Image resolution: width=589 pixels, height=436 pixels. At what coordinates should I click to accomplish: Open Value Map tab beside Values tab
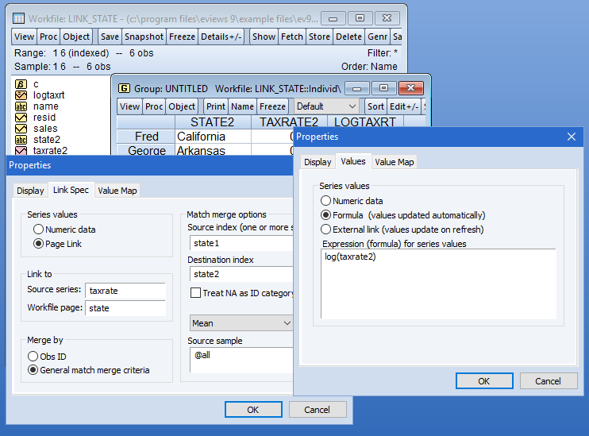coord(395,162)
